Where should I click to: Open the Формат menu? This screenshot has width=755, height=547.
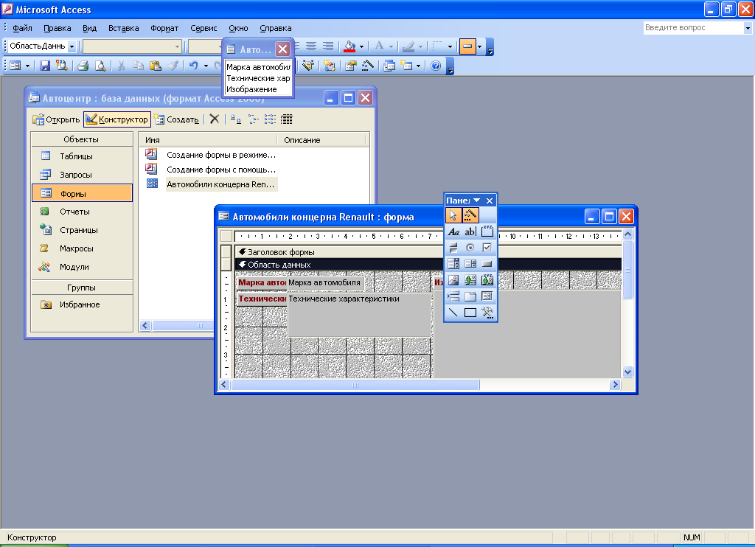tap(164, 28)
